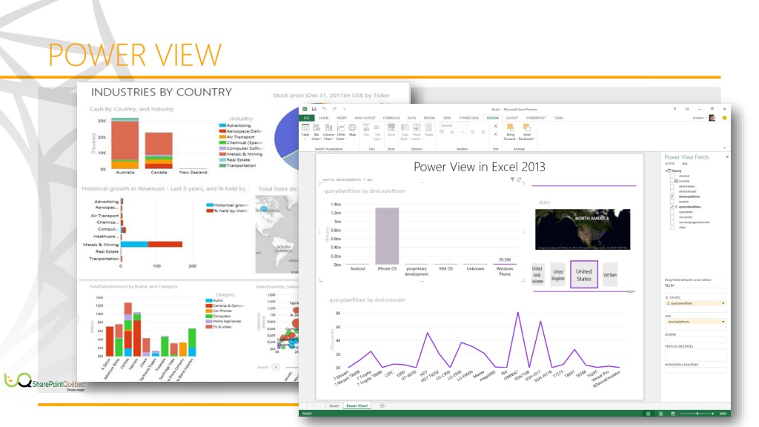Uncheck the querydwelltime field checkbox
The height and width of the screenshot is (427, 759).
click(x=672, y=207)
